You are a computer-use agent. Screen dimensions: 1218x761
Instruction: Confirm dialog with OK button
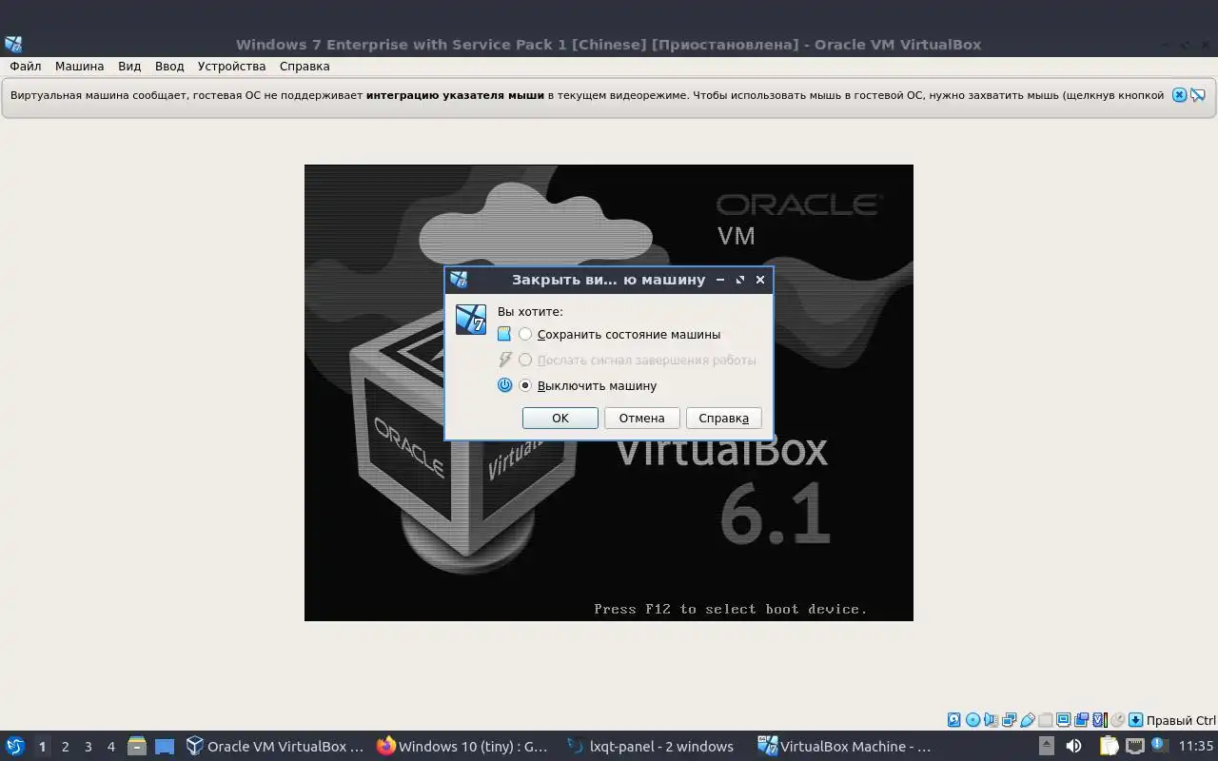click(560, 418)
